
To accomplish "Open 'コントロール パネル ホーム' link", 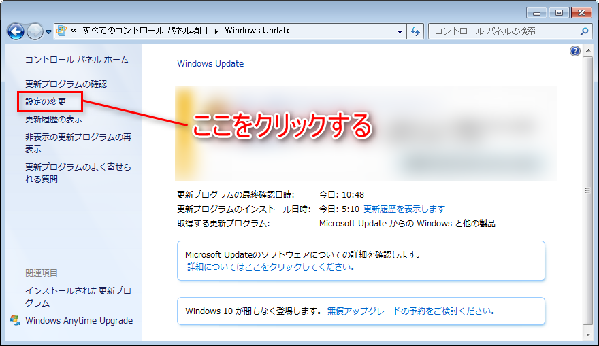I will click(77, 60).
